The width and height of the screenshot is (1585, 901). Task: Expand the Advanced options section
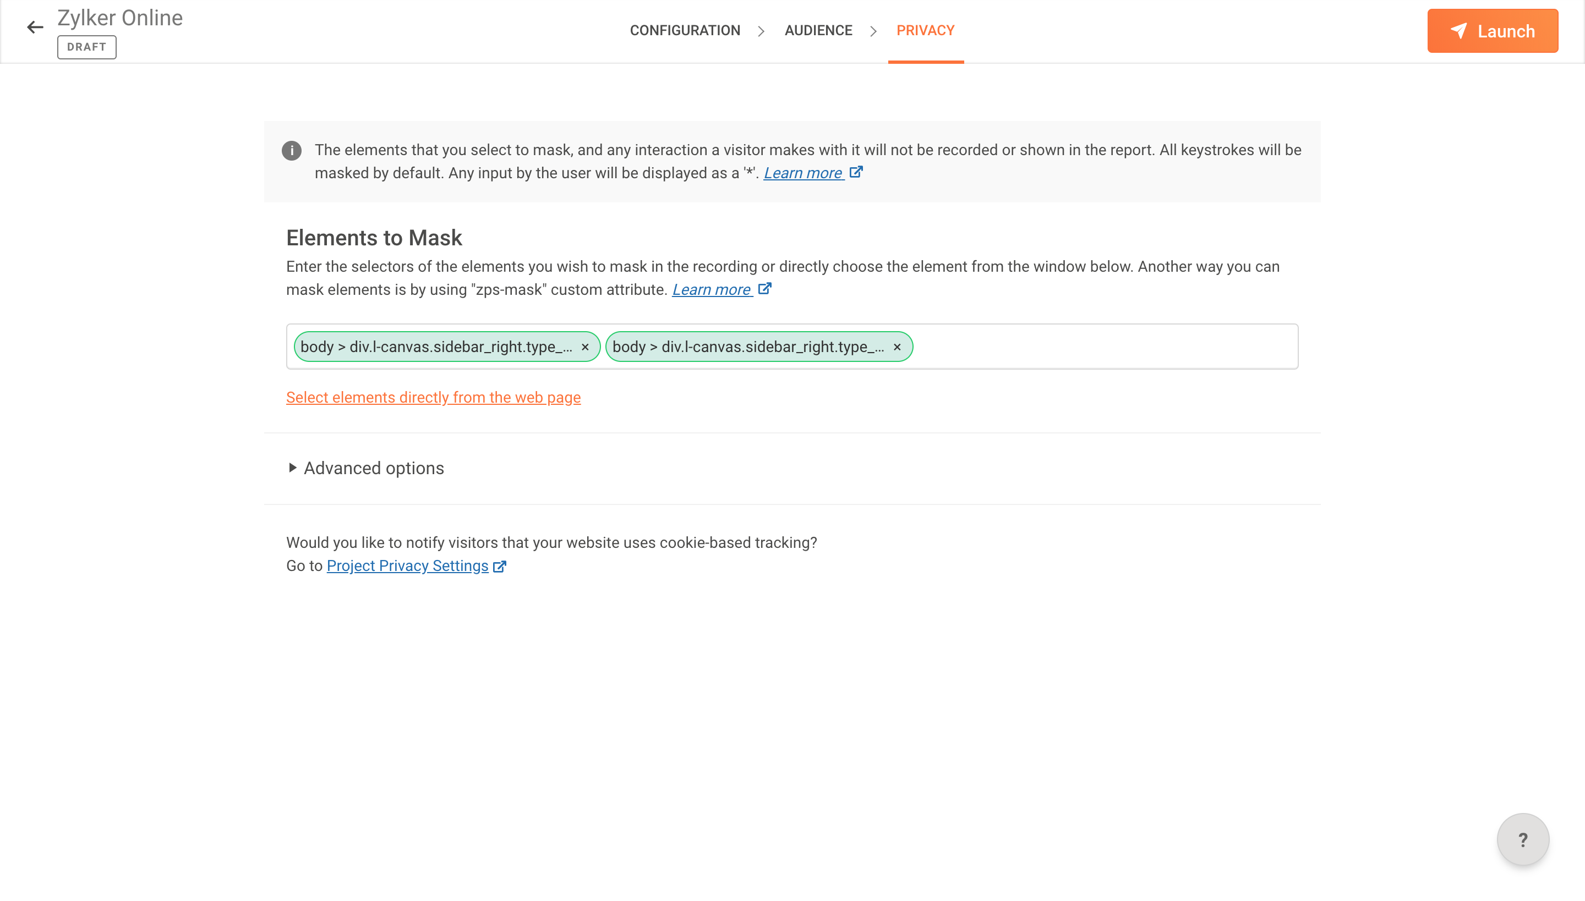(366, 469)
